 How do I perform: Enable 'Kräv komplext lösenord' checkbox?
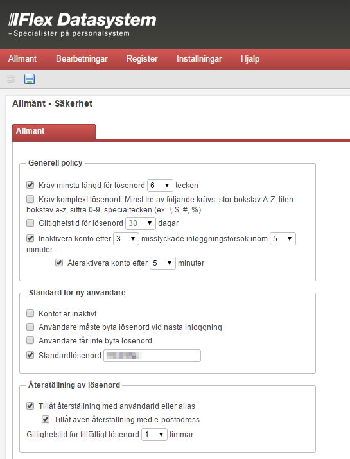pyautogui.click(x=30, y=200)
